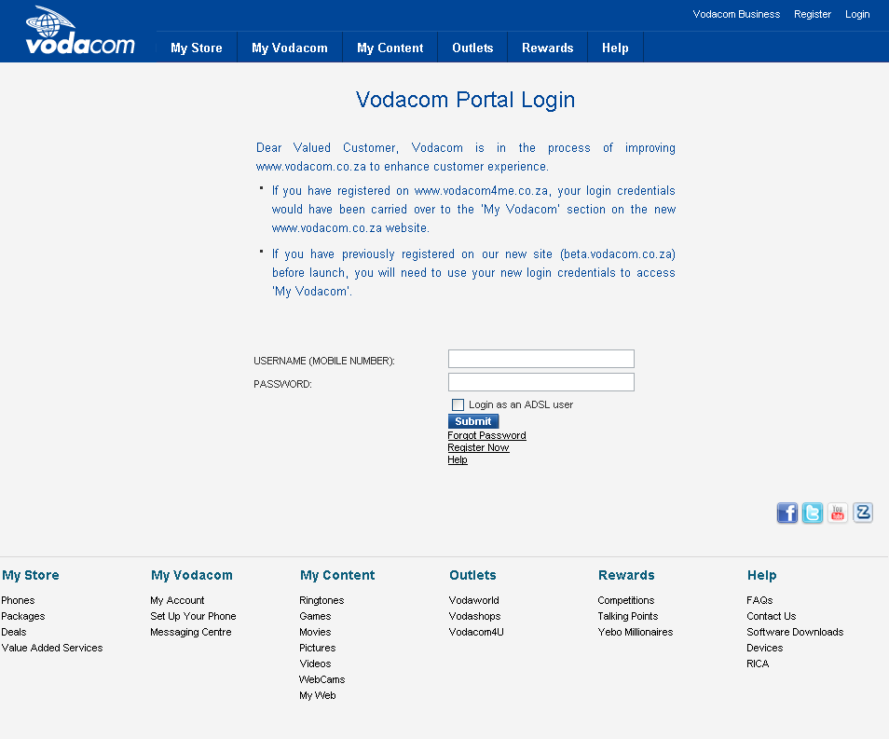Open the FAQs footer link
Viewport: 889px width, 739px height.
point(759,600)
